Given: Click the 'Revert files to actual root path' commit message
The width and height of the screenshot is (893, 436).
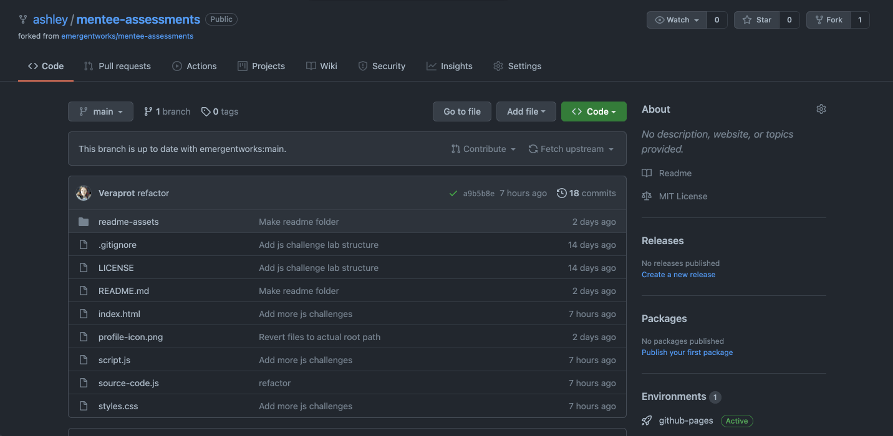Looking at the screenshot, I should (x=320, y=337).
